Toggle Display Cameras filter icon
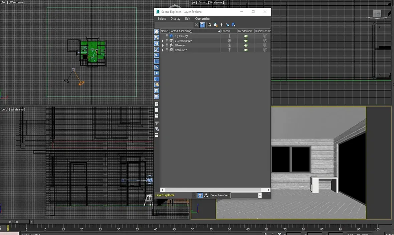Viewport: 394px width, 235px height. pyautogui.click(x=157, y=49)
